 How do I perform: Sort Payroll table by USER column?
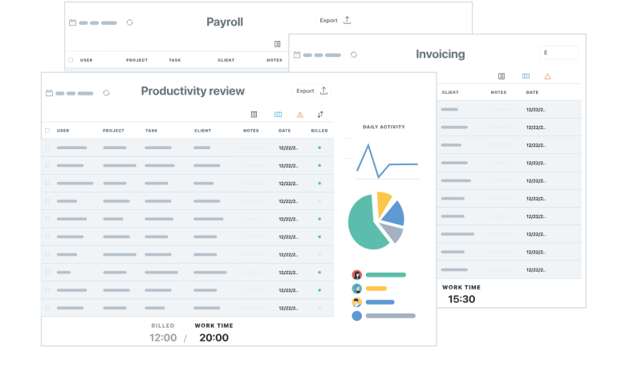87,60
